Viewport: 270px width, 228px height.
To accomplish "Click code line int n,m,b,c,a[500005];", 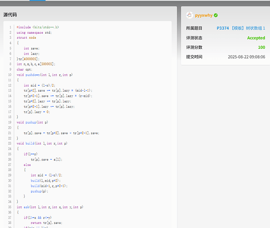I will tap(36, 64).
